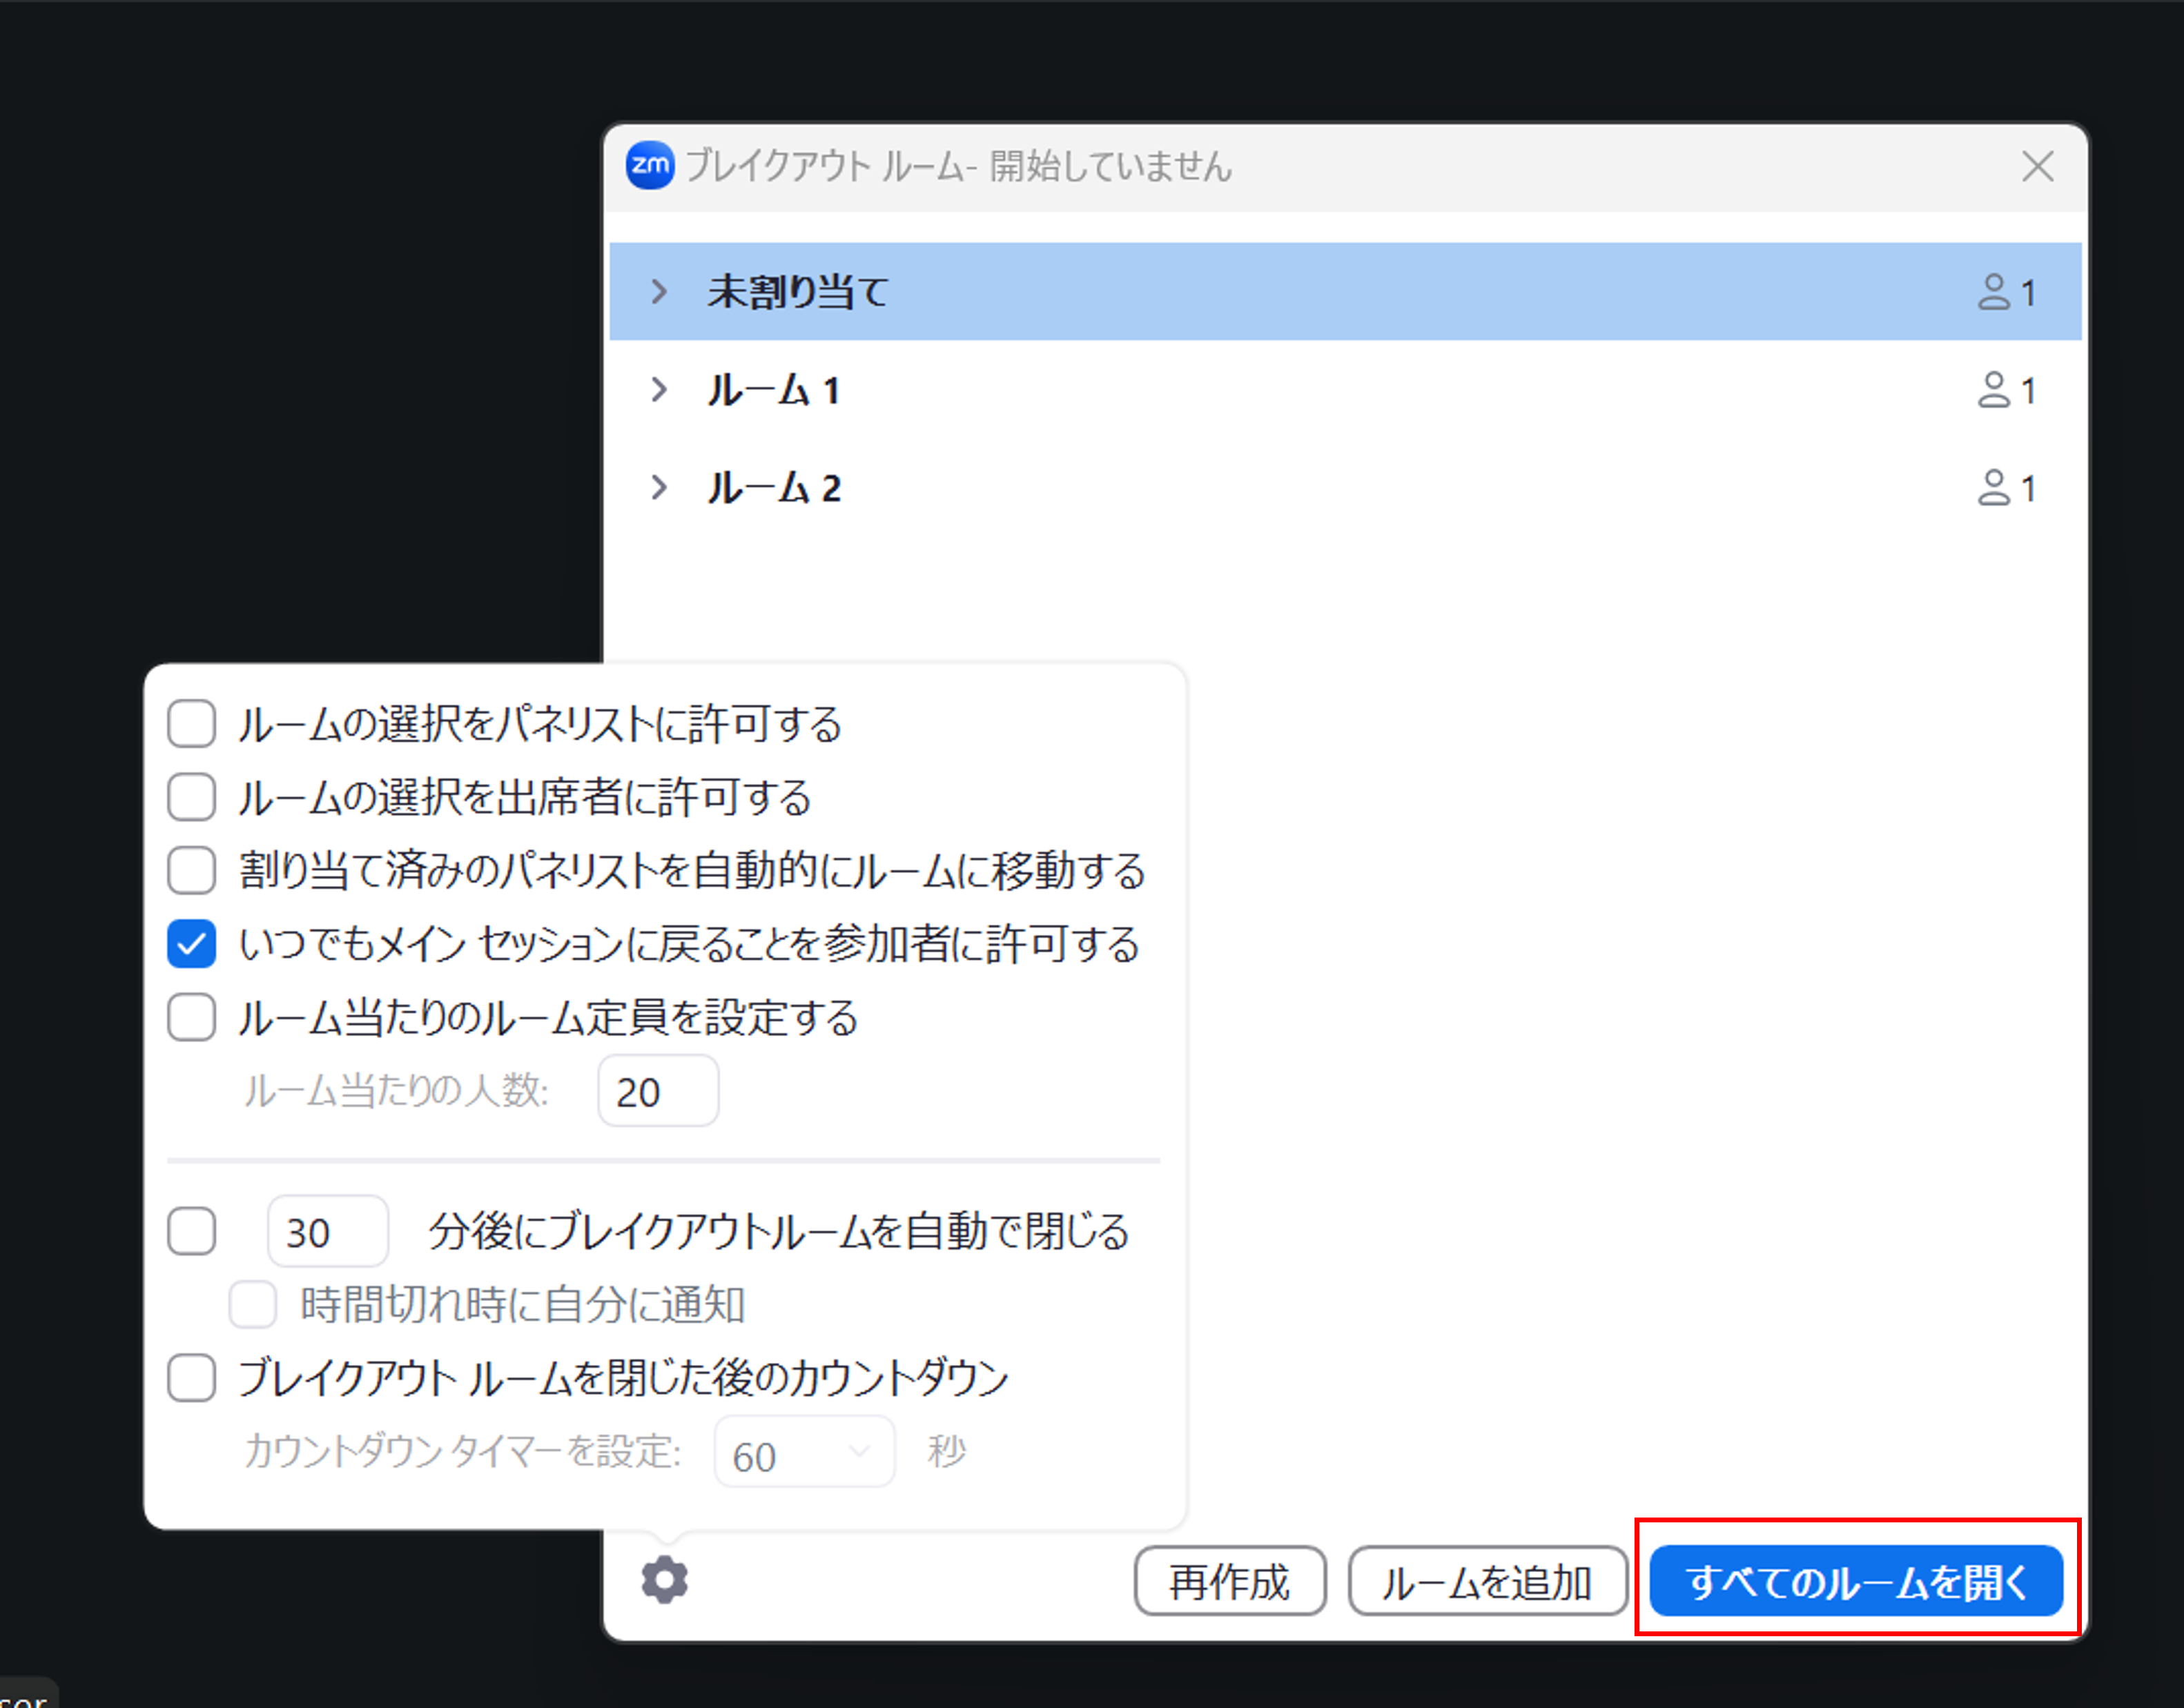Viewport: 2184px width, 1708px height.
Task: Click participant count icon for ルーム 2
Action: (1993, 488)
